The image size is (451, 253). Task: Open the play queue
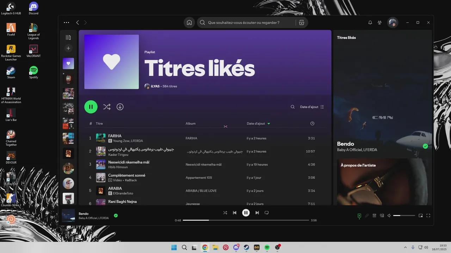tap(375, 215)
